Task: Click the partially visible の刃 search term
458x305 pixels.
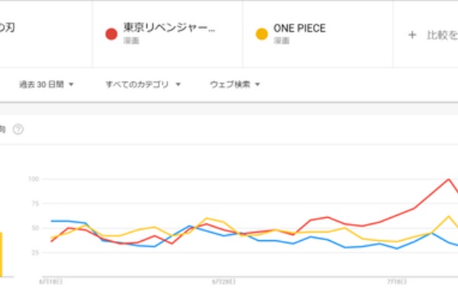Action: [x=9, y=29]
